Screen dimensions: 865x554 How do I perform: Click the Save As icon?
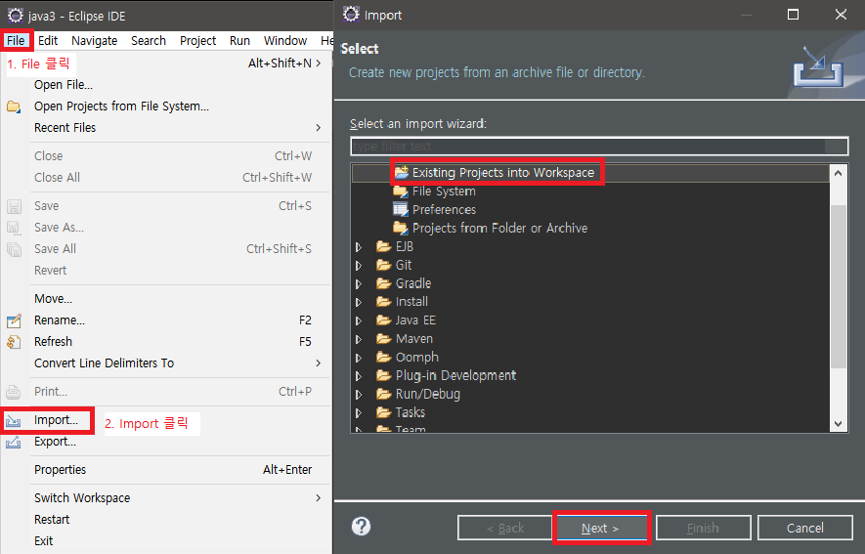coord(14,228)
